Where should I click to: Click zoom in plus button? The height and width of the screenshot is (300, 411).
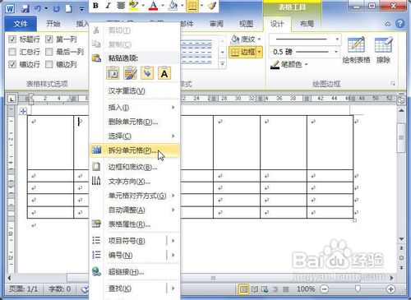tap(390, 289)
